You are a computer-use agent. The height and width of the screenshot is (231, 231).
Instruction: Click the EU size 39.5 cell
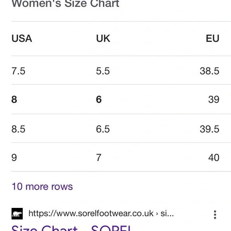pyautogui.click(x=209, y=129)
